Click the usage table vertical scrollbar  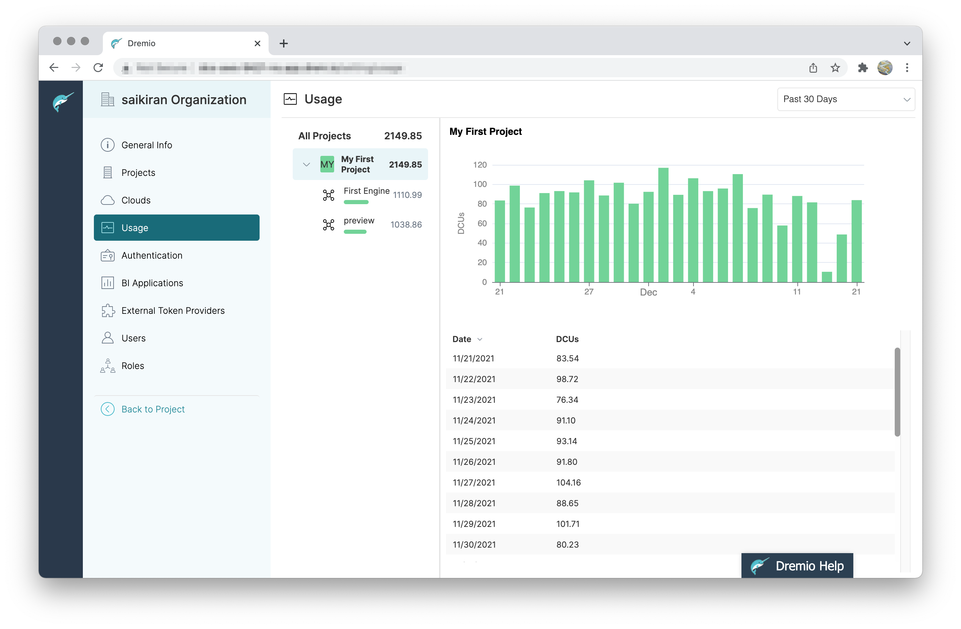[897, 391]
